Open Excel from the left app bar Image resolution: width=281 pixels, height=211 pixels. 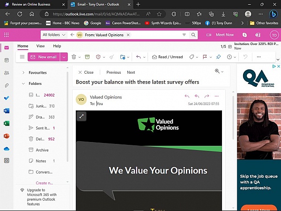[7, 123]
